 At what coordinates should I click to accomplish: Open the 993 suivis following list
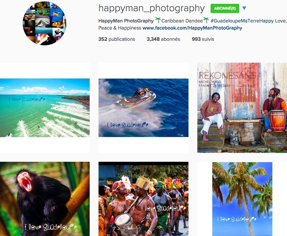click(x=203, y=39)
